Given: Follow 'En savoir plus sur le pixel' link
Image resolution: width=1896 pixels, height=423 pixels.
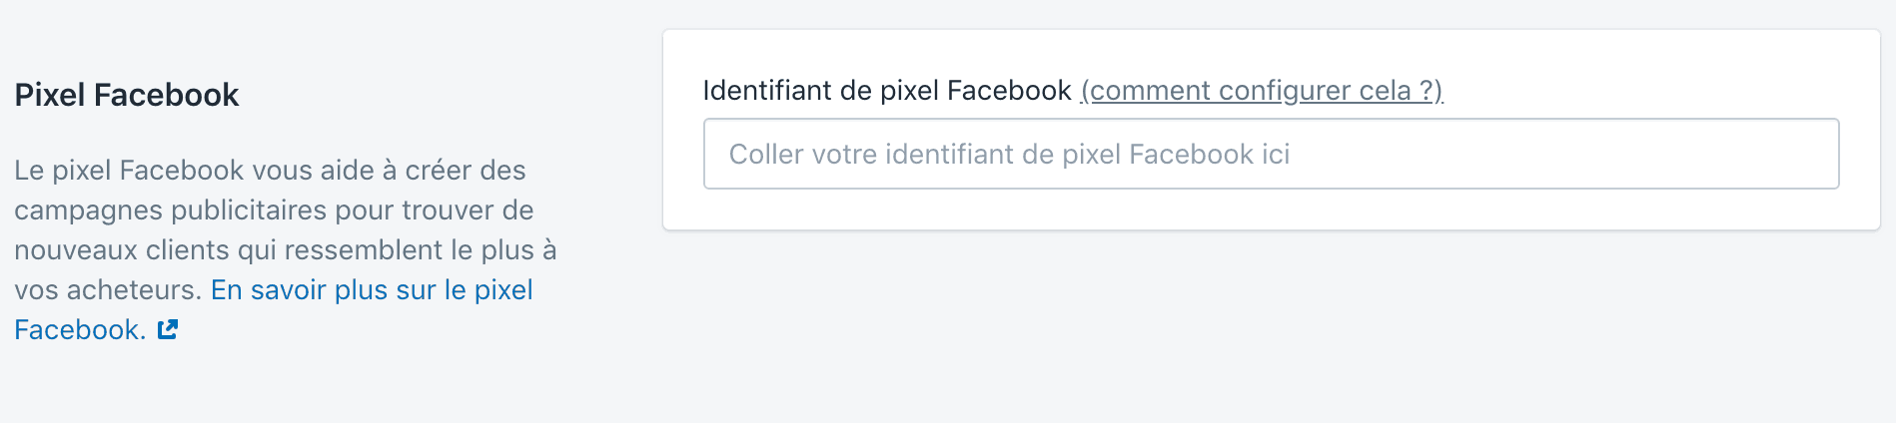Looking at the screenshot, I should tap(372, 289).
